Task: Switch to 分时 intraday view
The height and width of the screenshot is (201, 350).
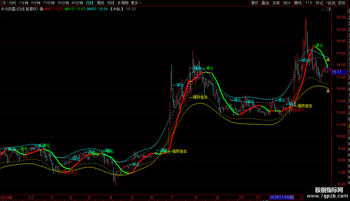Action: click(12, 3)
